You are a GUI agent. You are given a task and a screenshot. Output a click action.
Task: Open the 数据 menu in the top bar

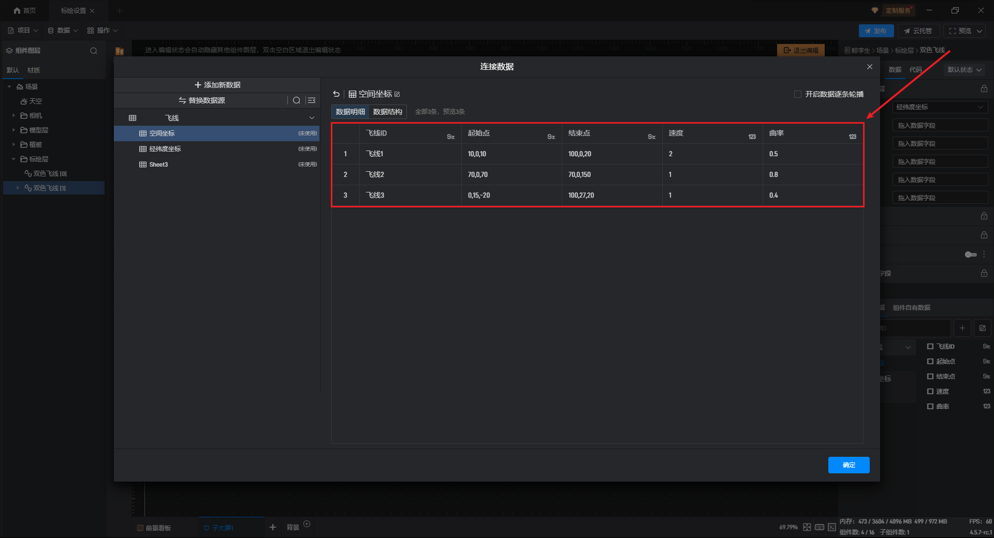[x=63, y=31]
